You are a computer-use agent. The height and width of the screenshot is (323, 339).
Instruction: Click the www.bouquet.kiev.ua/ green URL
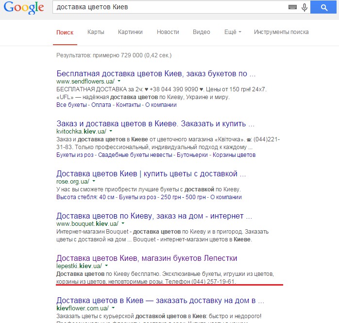pos(87,224)
